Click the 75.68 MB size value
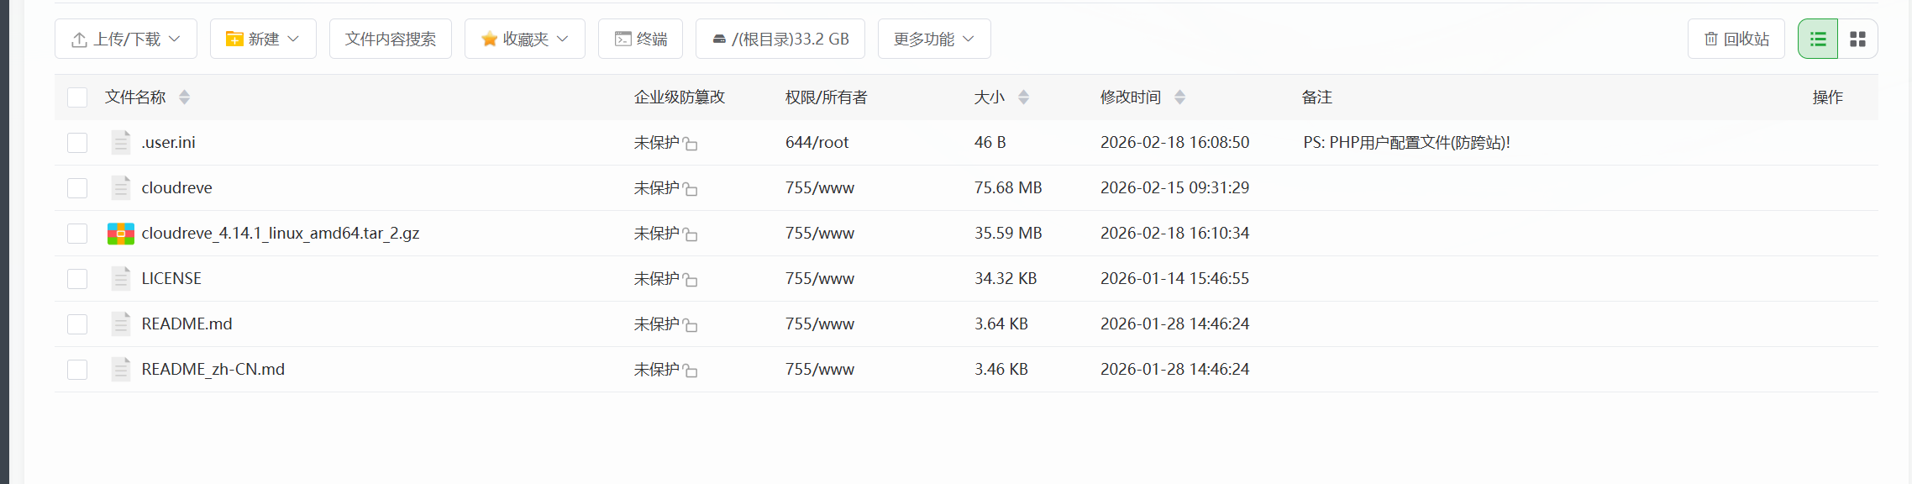Viewport: 1912px width, 484px height. 1008,187
